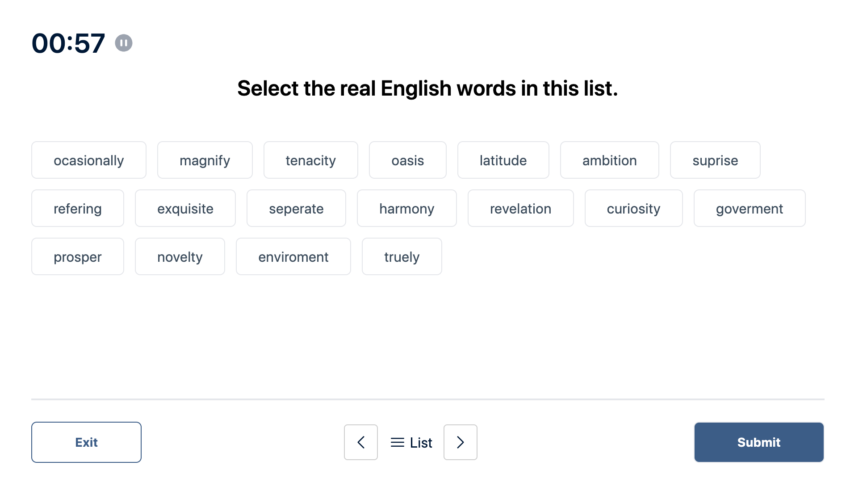The height and width of the screenshot is (478, 846).
Task: Select the word 'tenacity'
Action: pyautogui.click(x=311, y=160)
